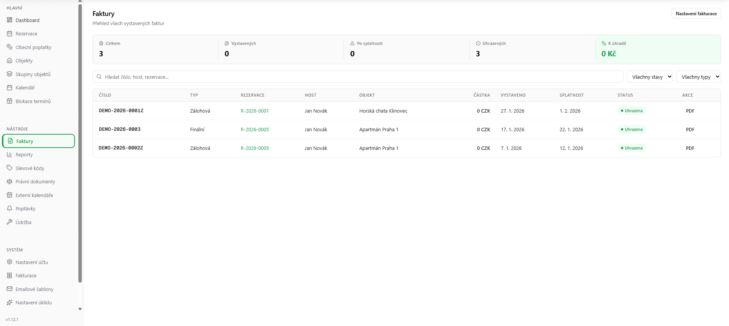Screen dimensions: 729x326
Task: Click the Vystavených stat icon
Action: coord(227,43)
